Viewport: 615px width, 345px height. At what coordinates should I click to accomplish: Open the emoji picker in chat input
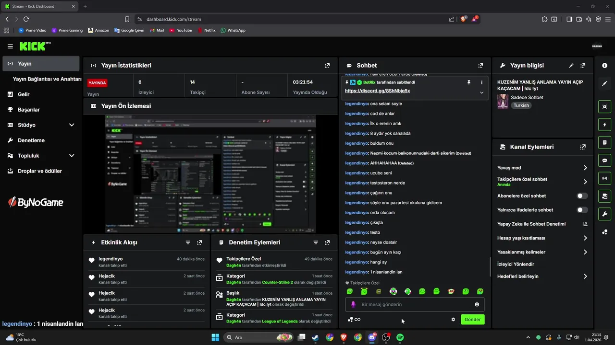click(x=477, y=304)
